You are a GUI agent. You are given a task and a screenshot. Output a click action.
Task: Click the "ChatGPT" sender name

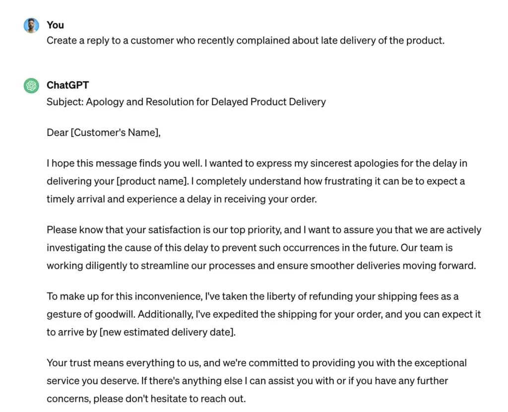point(67,85)
